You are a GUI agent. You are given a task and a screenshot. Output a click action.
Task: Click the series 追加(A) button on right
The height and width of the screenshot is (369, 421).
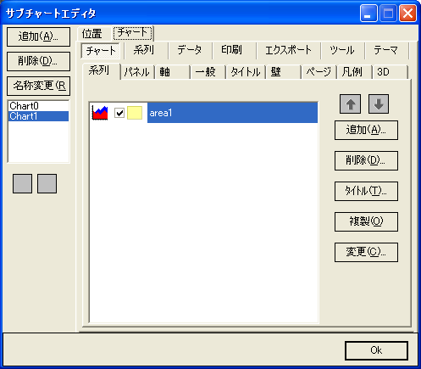[x=366, y=130]
